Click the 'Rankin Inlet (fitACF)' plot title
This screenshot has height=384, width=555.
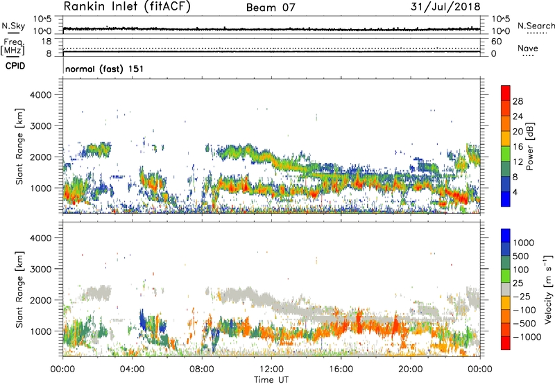(127, 7)
